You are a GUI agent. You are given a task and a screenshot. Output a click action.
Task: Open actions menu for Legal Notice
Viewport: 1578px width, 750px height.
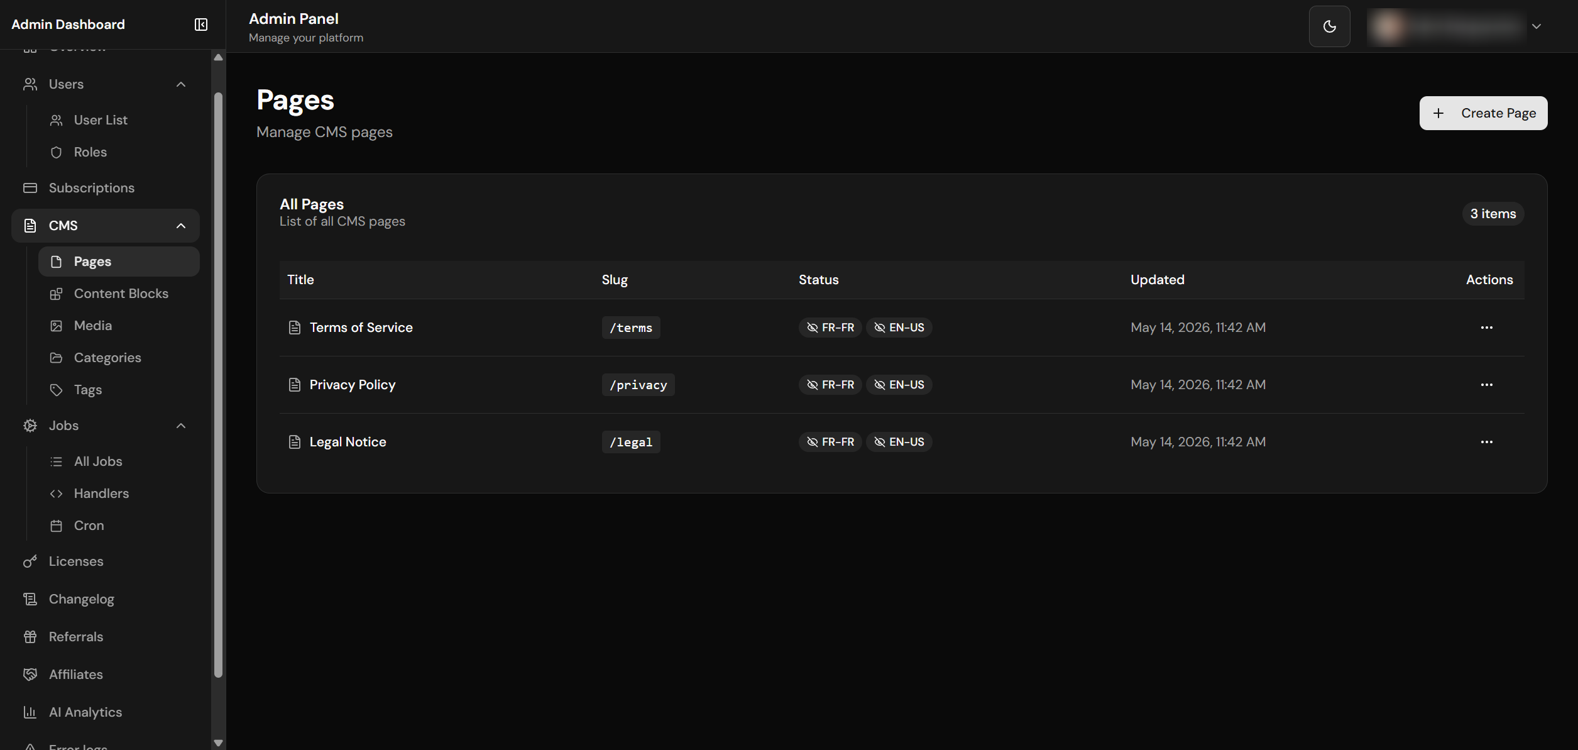click(1486, 442)
